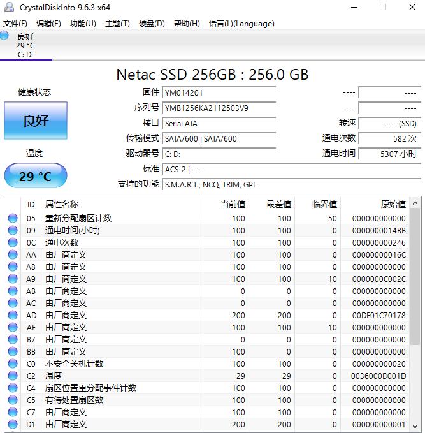Click the 临界值 column header
425x433 pixels.
click(x=318, y=204)
